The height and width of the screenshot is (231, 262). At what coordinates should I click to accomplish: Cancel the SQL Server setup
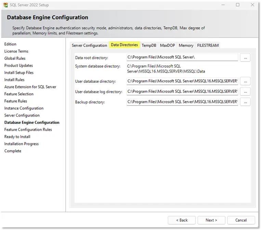[241, 221]
